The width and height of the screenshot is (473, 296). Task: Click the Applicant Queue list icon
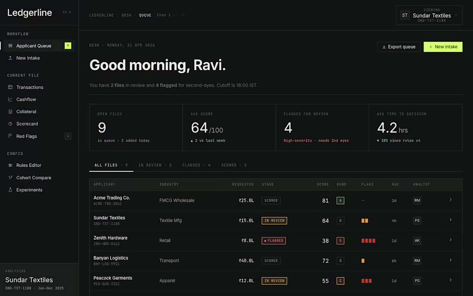click(x=10, y=46)
